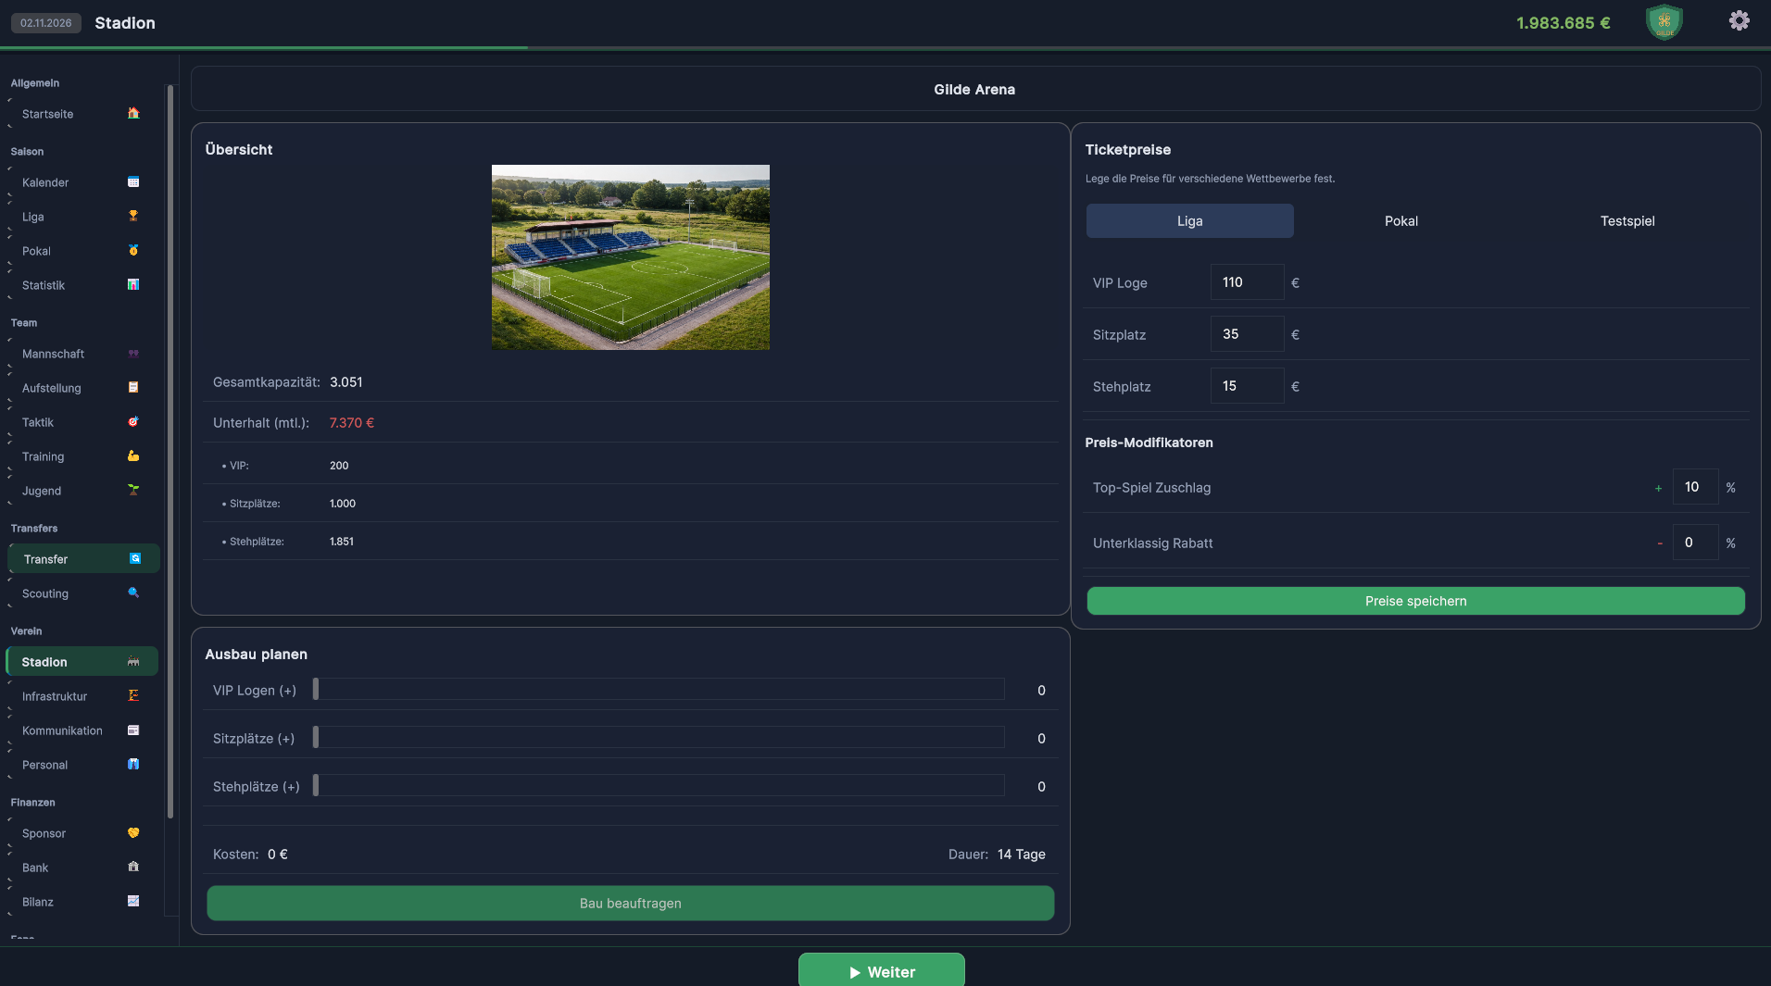
Task: Adjust the Sitzplätze expansion slider
Action: click(x=659, y=737)
